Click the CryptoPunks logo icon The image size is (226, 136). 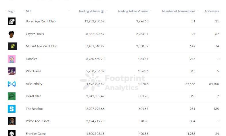pos(12,34)
